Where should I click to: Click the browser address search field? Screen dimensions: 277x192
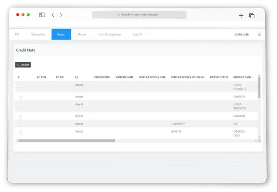coord(139,15)
